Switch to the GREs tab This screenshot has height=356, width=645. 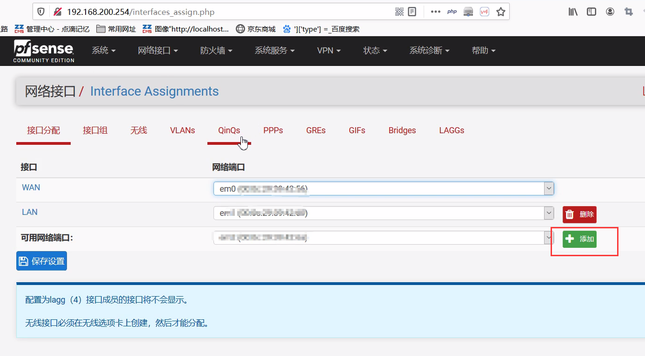pyautogui.click(x=316, y=130)
